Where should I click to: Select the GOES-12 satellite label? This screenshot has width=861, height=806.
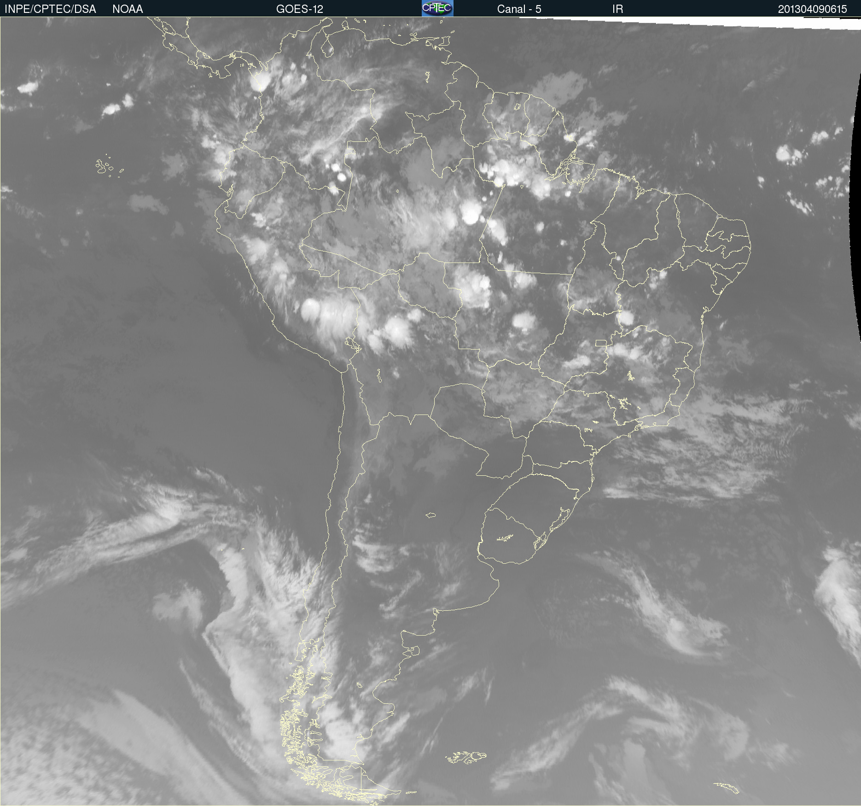300,9
